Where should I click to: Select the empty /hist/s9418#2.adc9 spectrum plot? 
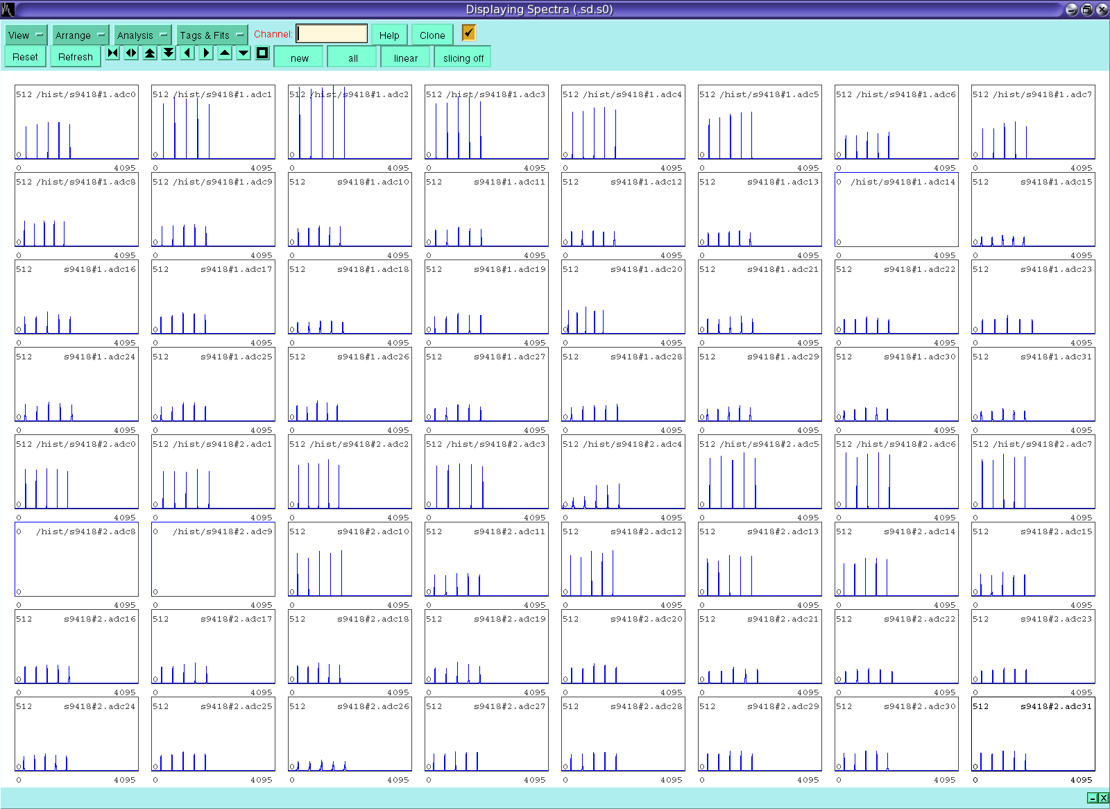click(213, 560)
